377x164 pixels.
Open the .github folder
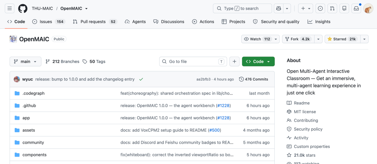click(x=29, y=106)
